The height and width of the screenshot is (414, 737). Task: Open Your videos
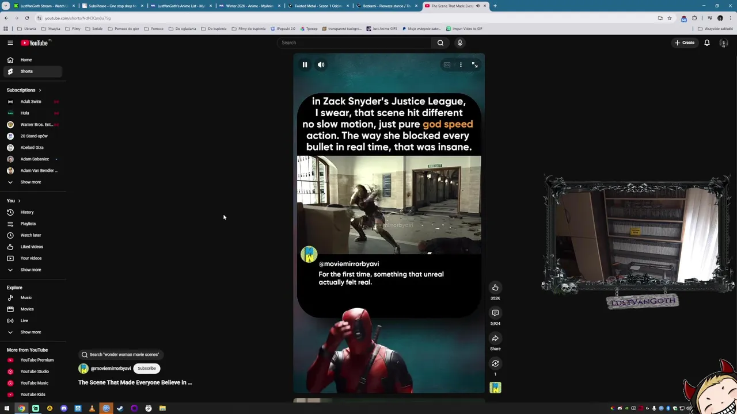click(32, 258)
